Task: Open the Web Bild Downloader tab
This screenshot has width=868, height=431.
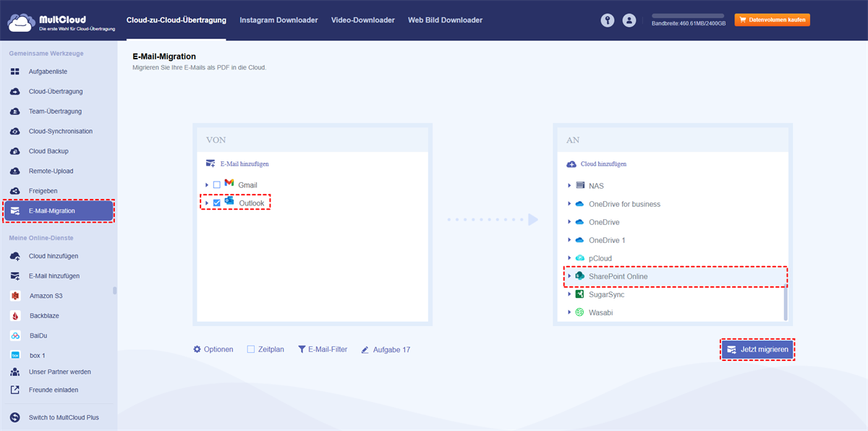Action: (x=445, y=20)
